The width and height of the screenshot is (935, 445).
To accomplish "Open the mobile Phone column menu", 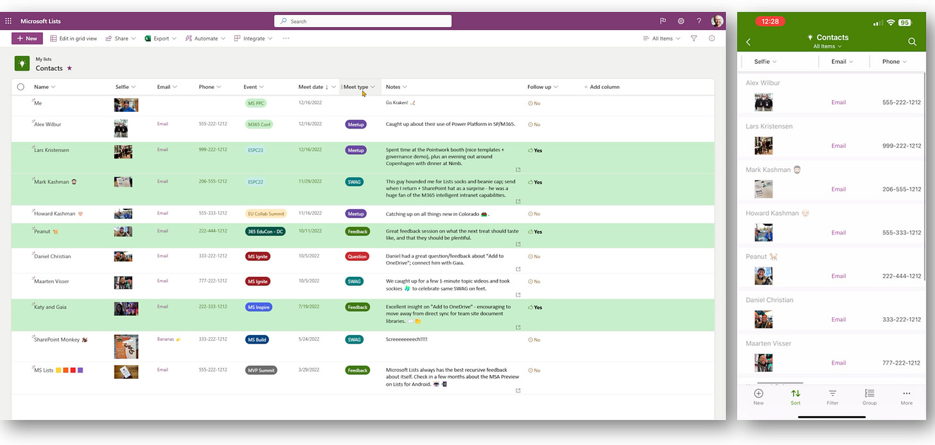I will [894, 62].
